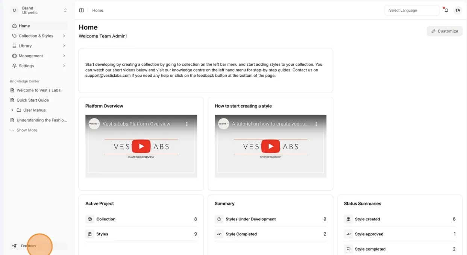Open the Select Language dropdown
This screenshot has width=467, height=255.
[412, 11]
